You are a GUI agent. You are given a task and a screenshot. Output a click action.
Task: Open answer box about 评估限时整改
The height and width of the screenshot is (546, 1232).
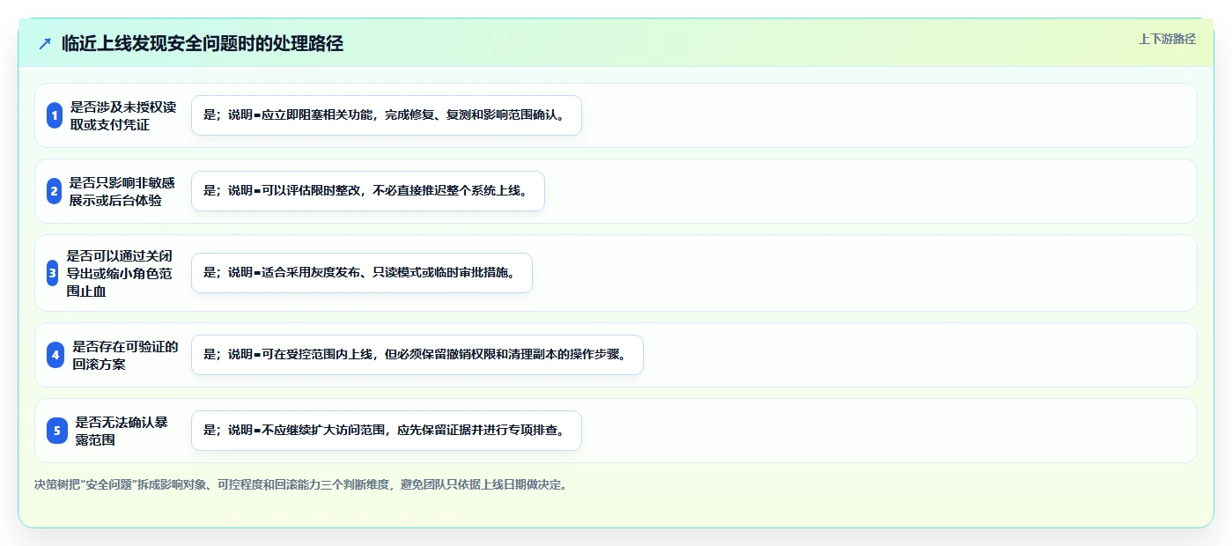pos(368,191)
